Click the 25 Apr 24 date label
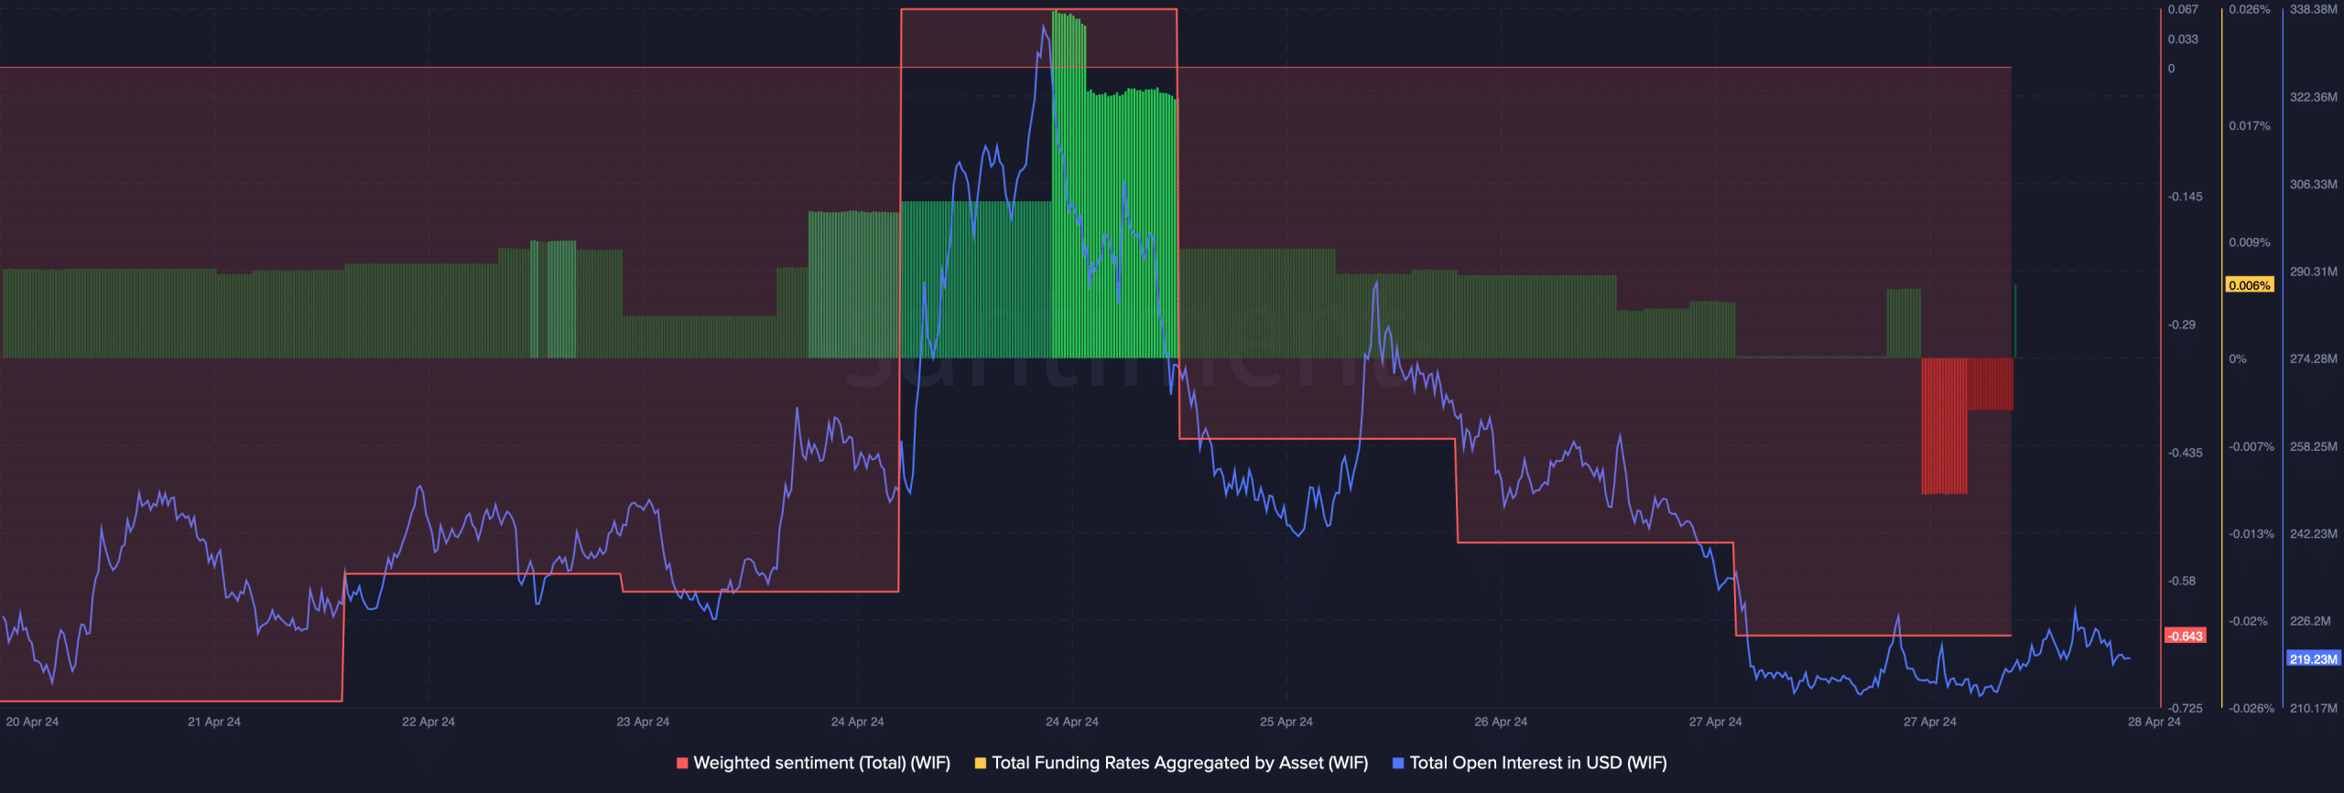 coord(1286,722)
